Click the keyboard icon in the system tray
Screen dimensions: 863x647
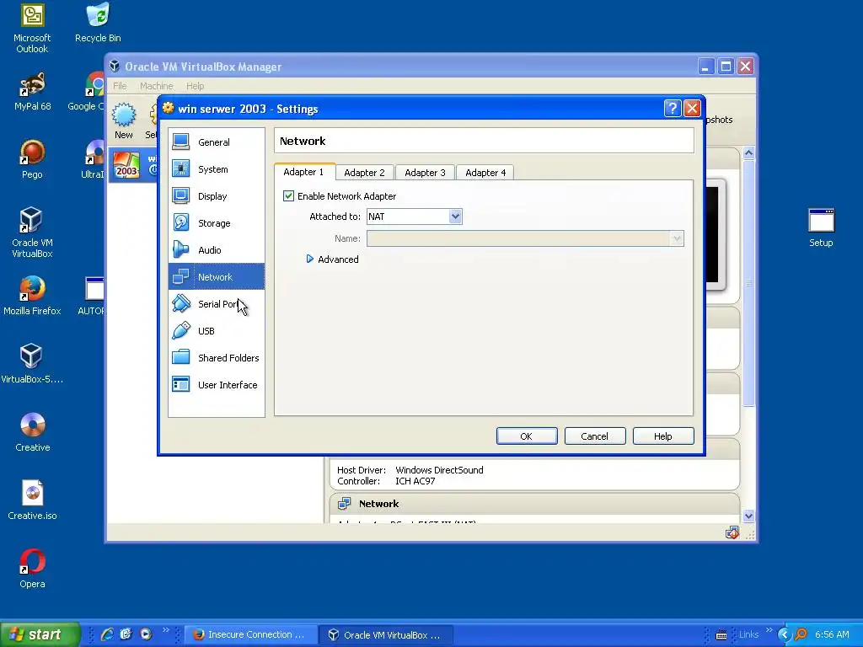coord(721,635)
